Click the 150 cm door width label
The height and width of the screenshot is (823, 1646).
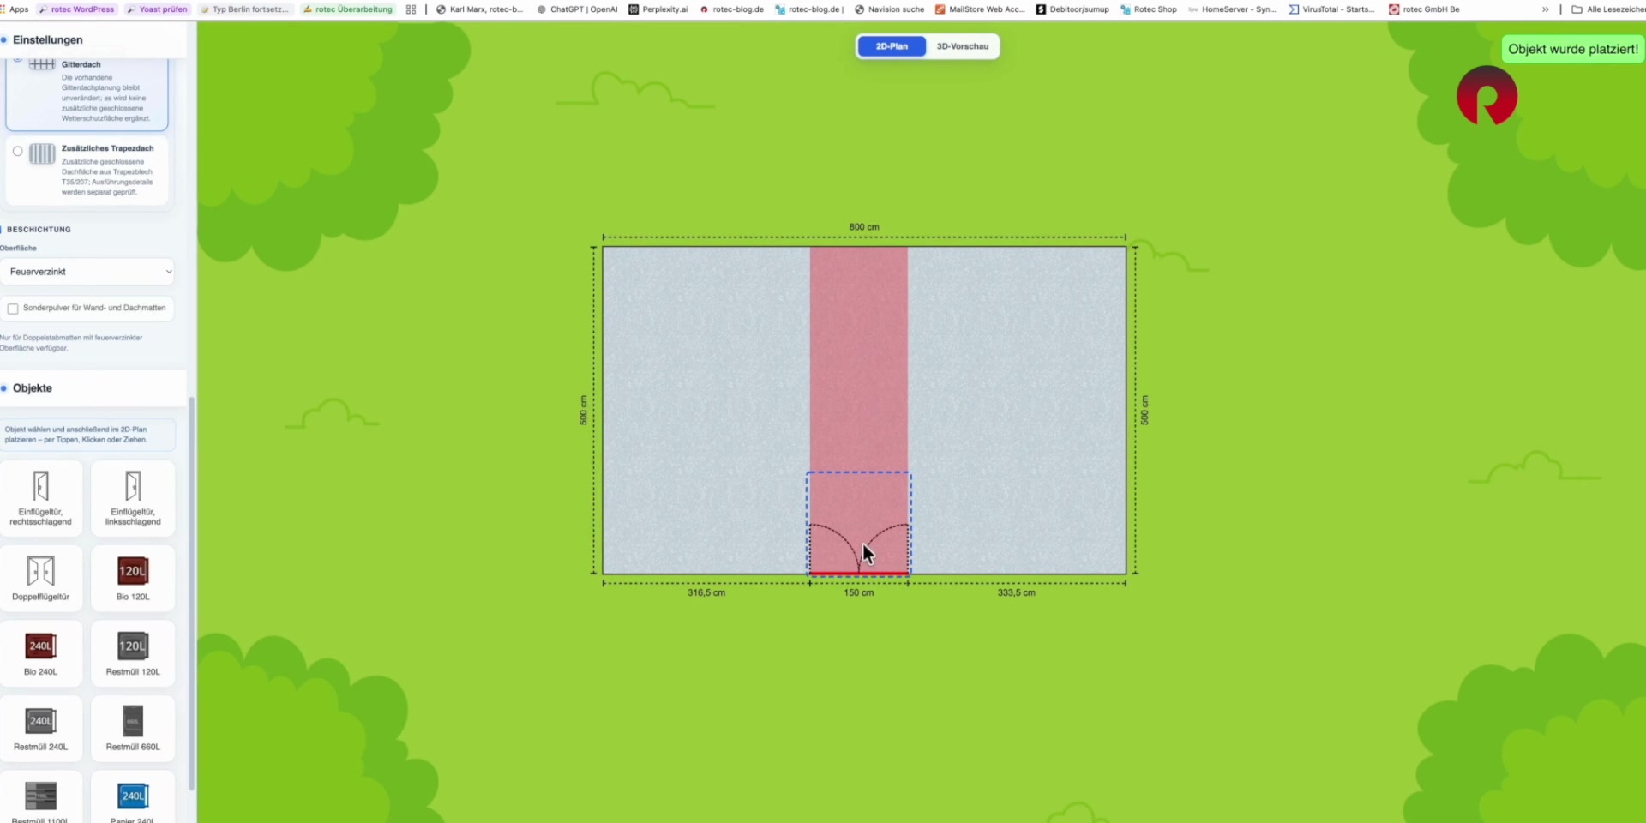858,592
